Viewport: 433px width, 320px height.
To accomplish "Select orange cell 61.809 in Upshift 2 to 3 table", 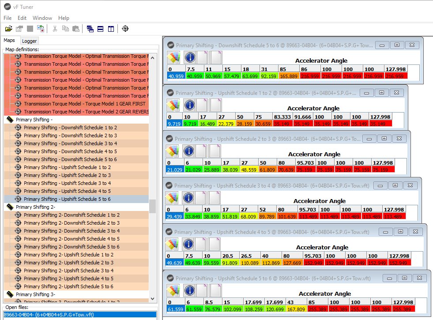I will (x=267, y=170).
